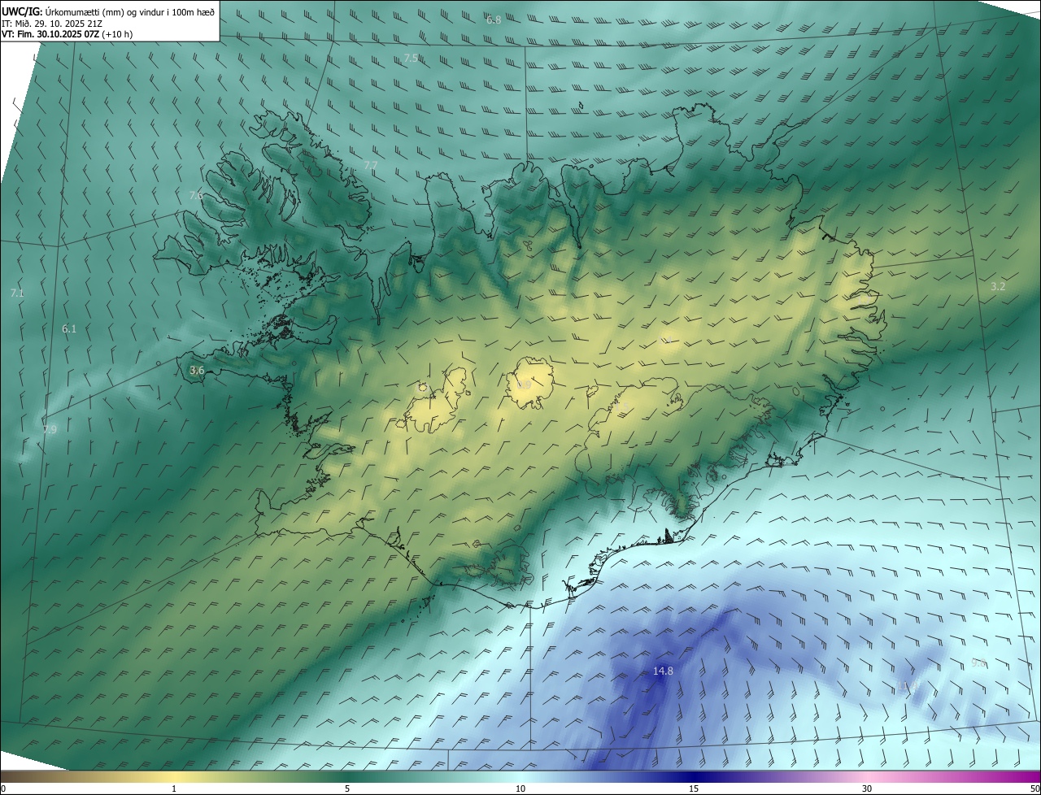The width and height of the screenshot is (1041, 795).
Task: Click the 3.6 value label on Snæfellsnes peninsula
Action: point(197,370)
